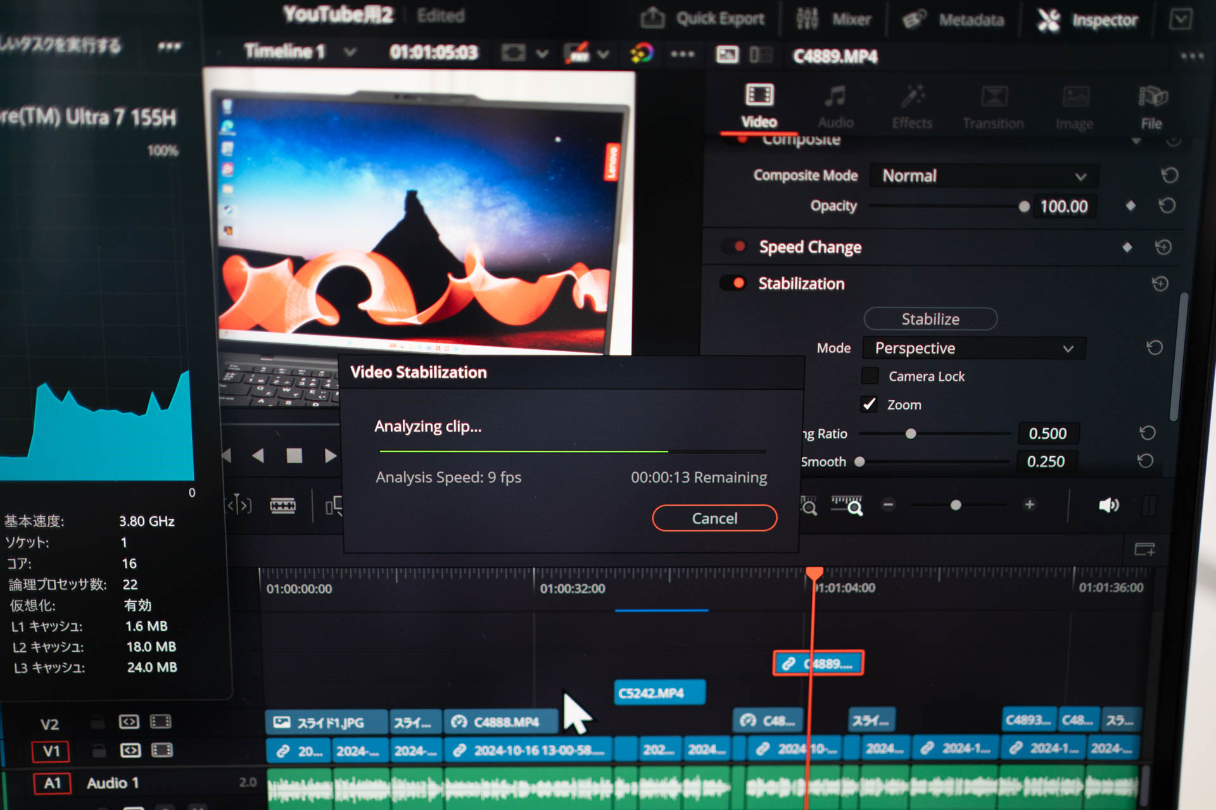Image resolution: width=1216 pixels, height=810 pixels.
Task: Click the Opacity slider handle
Action: [1024, 206]
